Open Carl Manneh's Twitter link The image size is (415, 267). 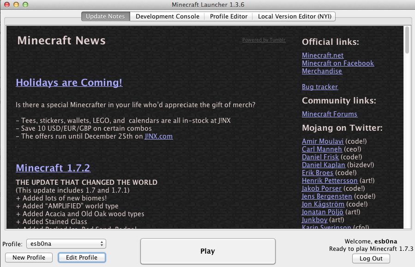pos(322,149)
